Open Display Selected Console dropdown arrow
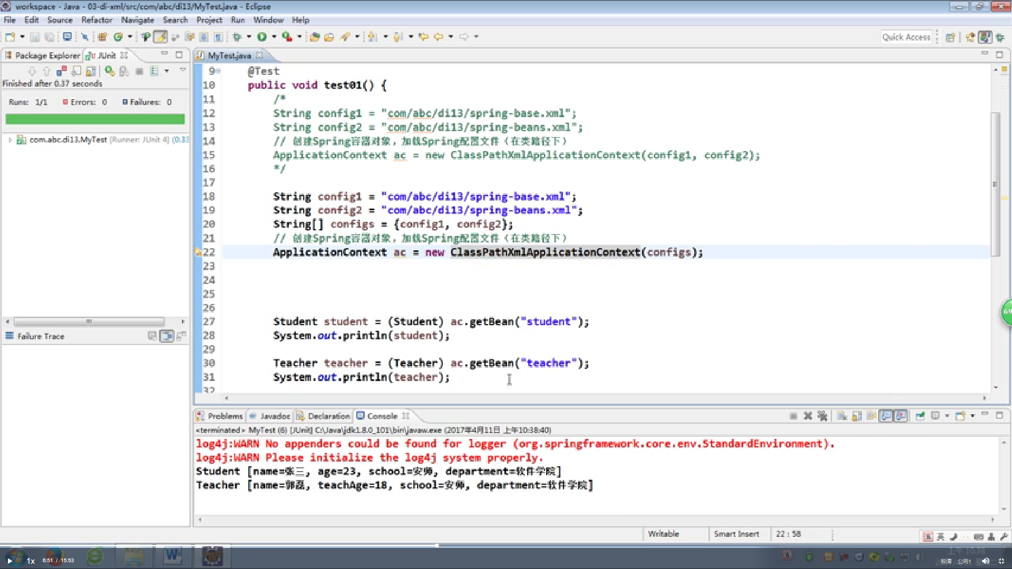This screenshot has width=1012, height=569. point(947,416)
